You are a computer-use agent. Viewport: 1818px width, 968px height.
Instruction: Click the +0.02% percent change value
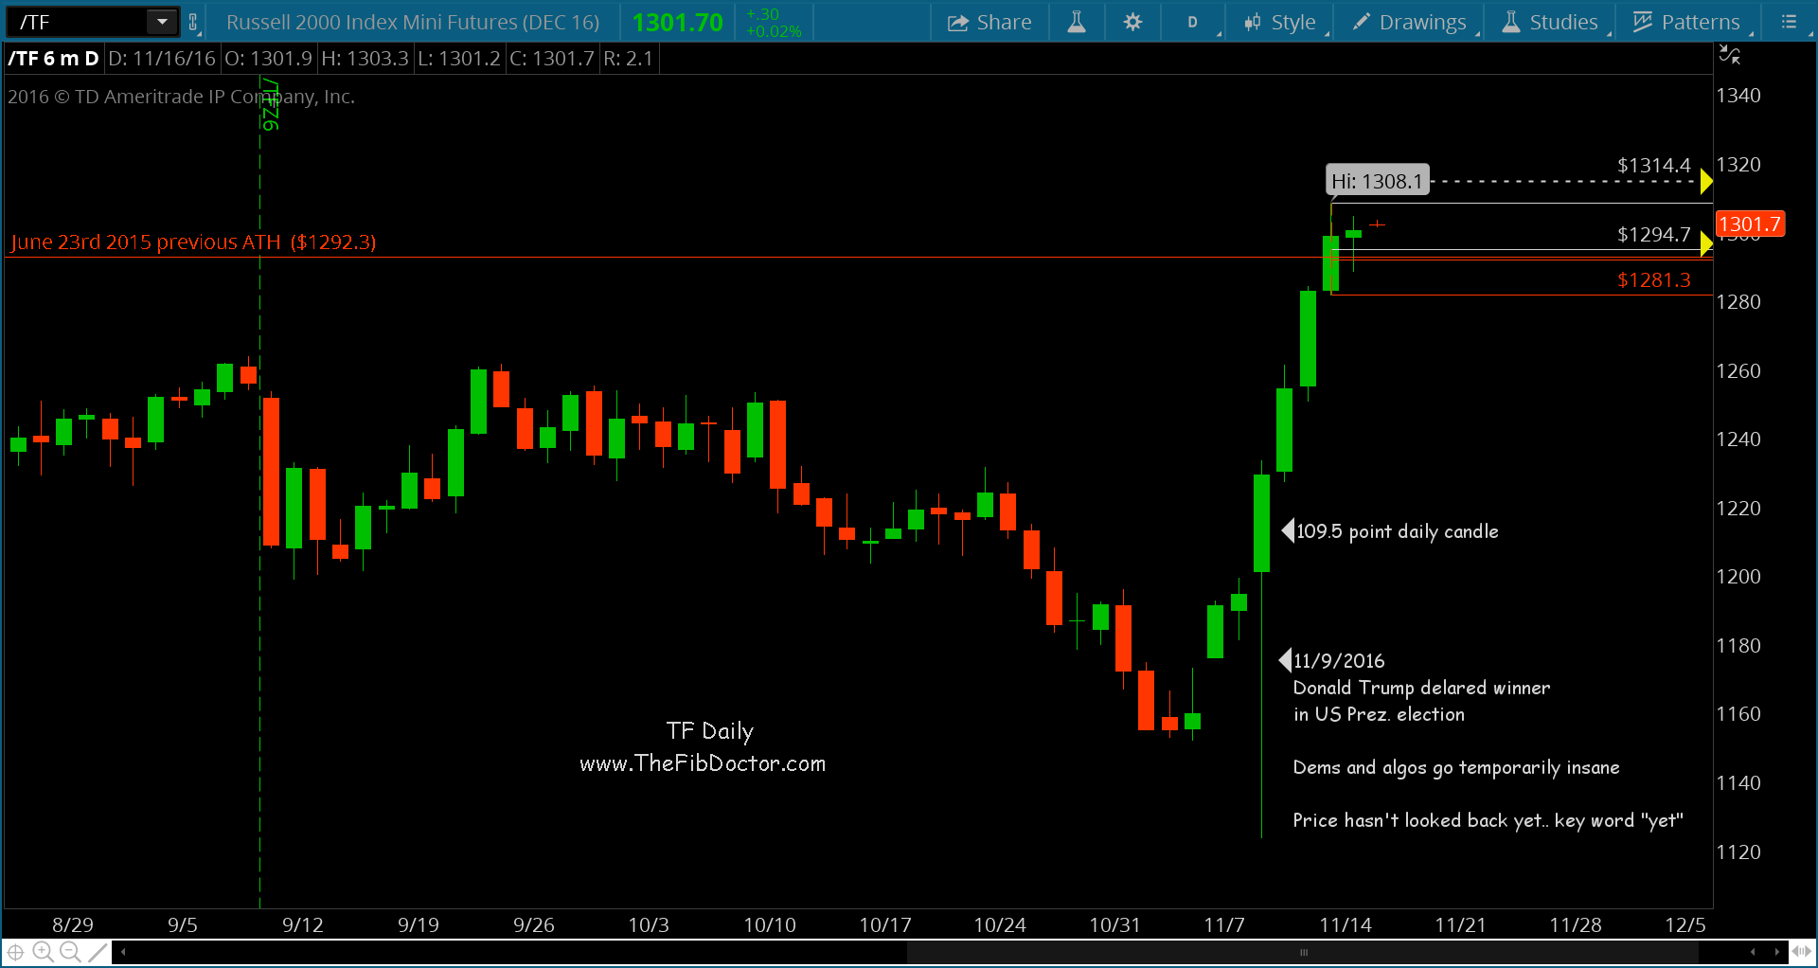774,31
